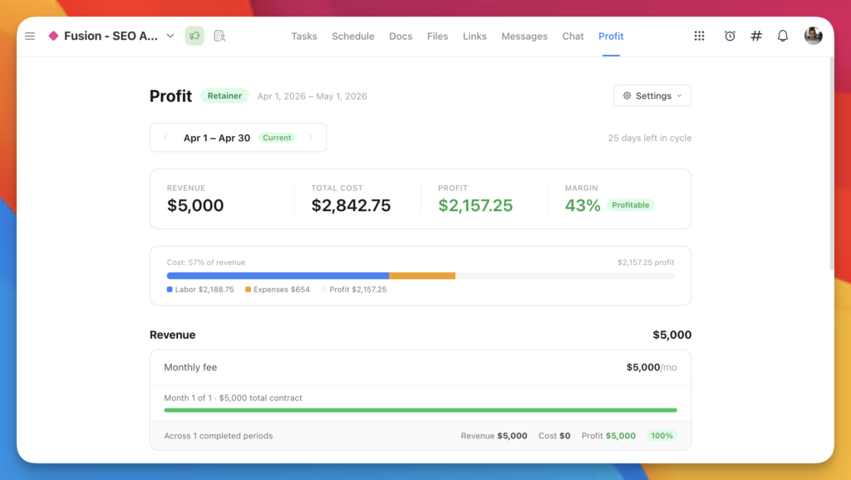851x480 pixels.
Task: Open the timer clock icon
Action: pyautogui.click(x=730, y=37)
